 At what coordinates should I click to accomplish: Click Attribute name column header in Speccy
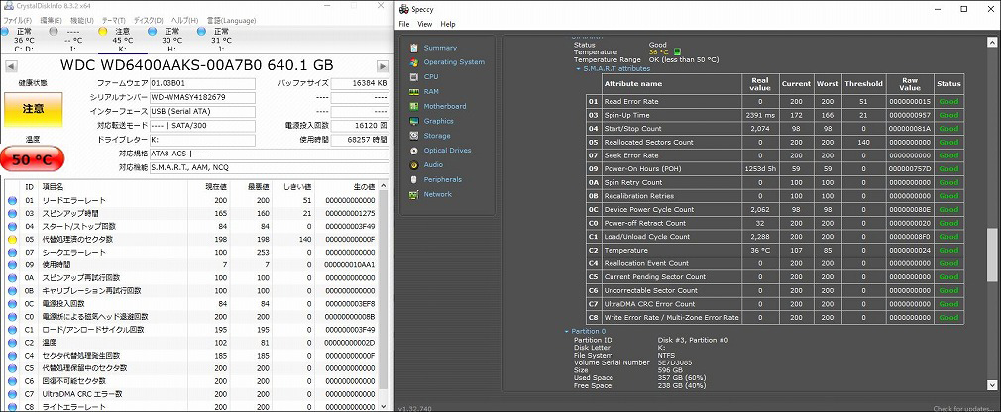[x=672, y=83]
